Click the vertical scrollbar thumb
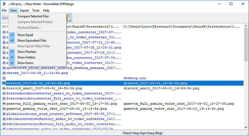249x136 pixels. 246,44
